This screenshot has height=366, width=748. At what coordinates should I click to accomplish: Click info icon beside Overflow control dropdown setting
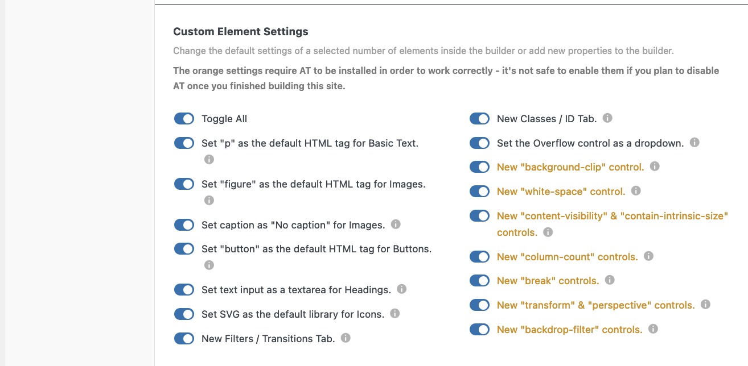(x=694, y=143)
